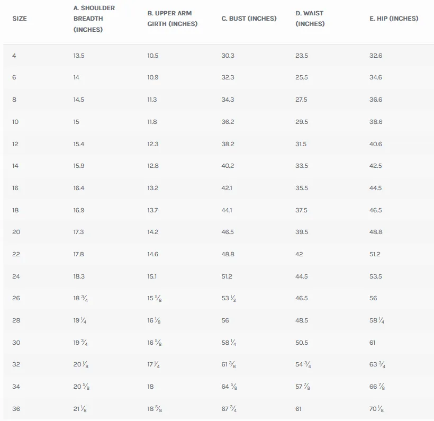
Task: Select upper arm value 18 for size 34
Action: (150, 387)
